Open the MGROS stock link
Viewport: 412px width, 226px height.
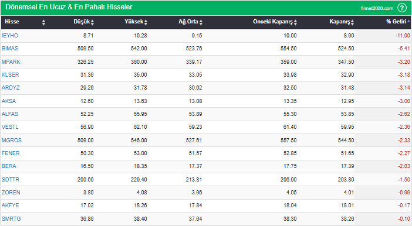pos(12,141)
